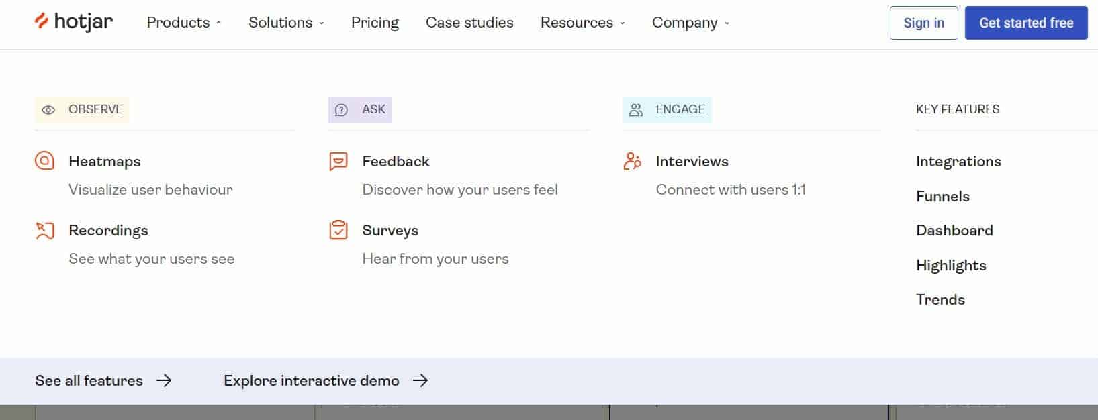The image size is (1098, 420).
Task: Click 'See what your users see' text
Action: 152,259
